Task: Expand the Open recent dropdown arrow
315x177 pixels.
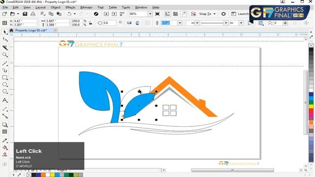Action: [x=18, y=14]
